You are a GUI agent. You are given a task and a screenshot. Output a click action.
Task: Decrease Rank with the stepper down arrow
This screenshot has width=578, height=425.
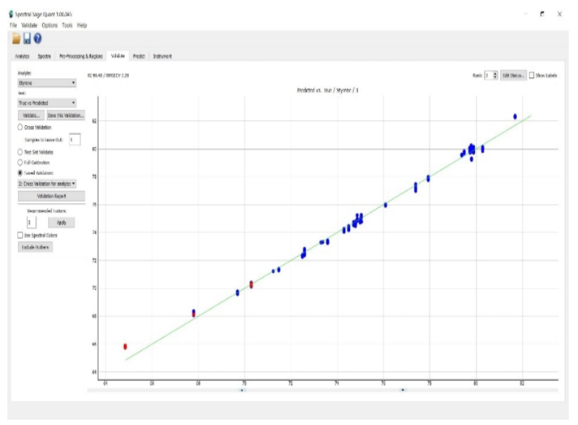(x=495, y=77)
